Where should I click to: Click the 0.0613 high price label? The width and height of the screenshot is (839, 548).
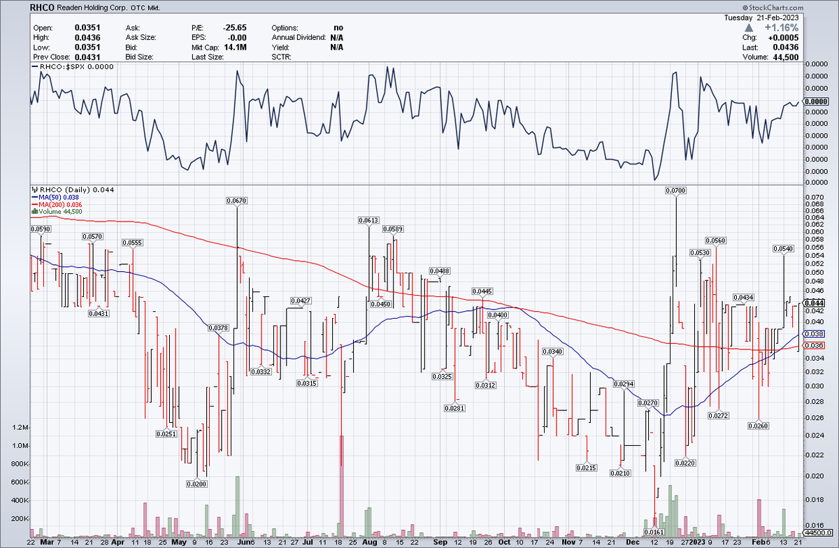pos(368,220)
